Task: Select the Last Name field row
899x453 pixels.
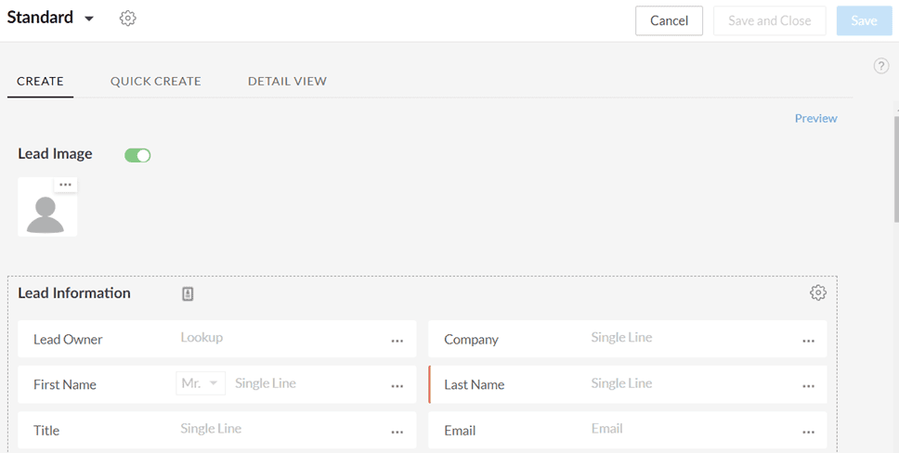Action: tap(628, 384)
